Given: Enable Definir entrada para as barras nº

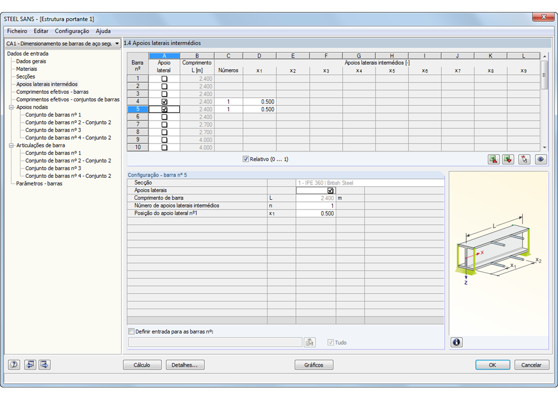Looking at the screenshot, I should 131,331.
